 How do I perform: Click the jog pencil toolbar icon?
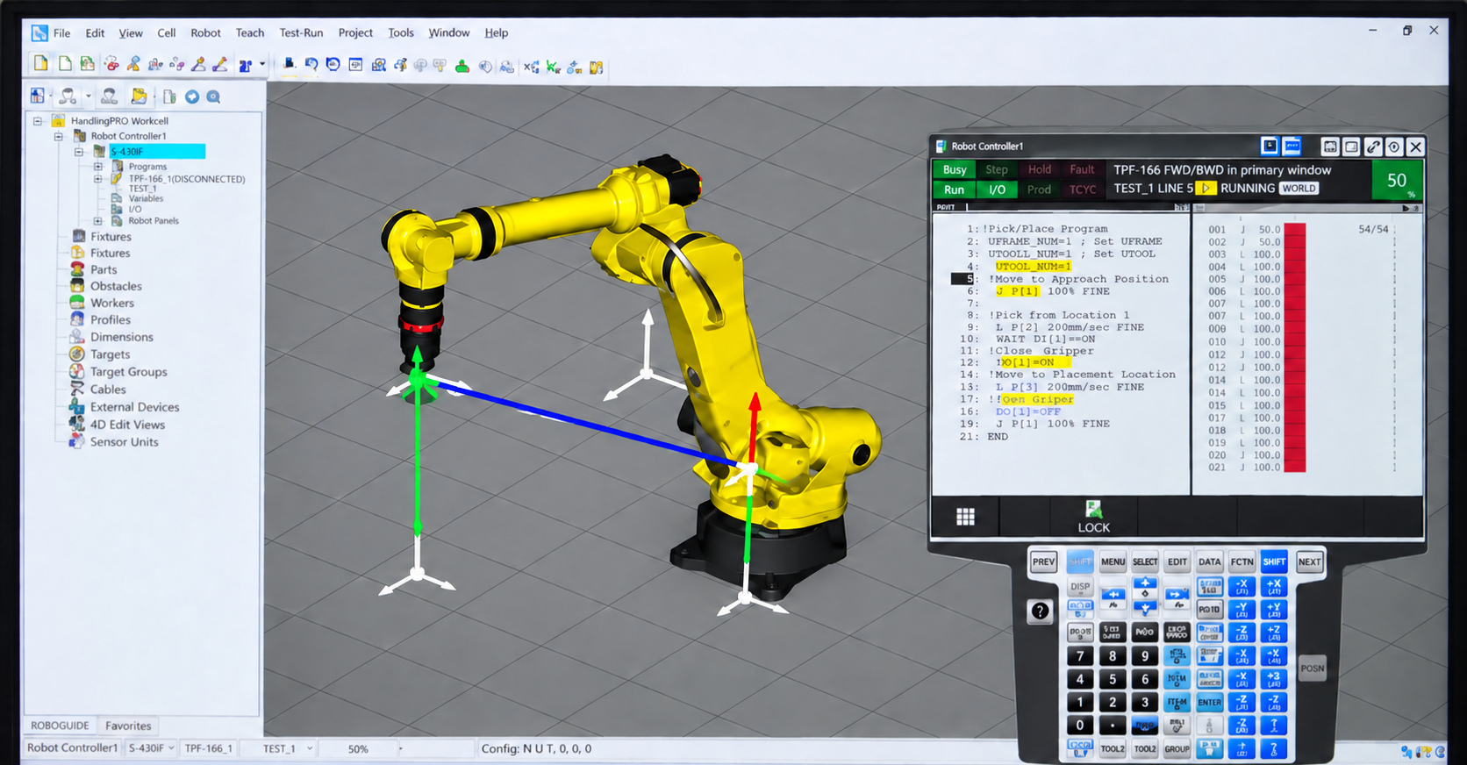[220, 64]
